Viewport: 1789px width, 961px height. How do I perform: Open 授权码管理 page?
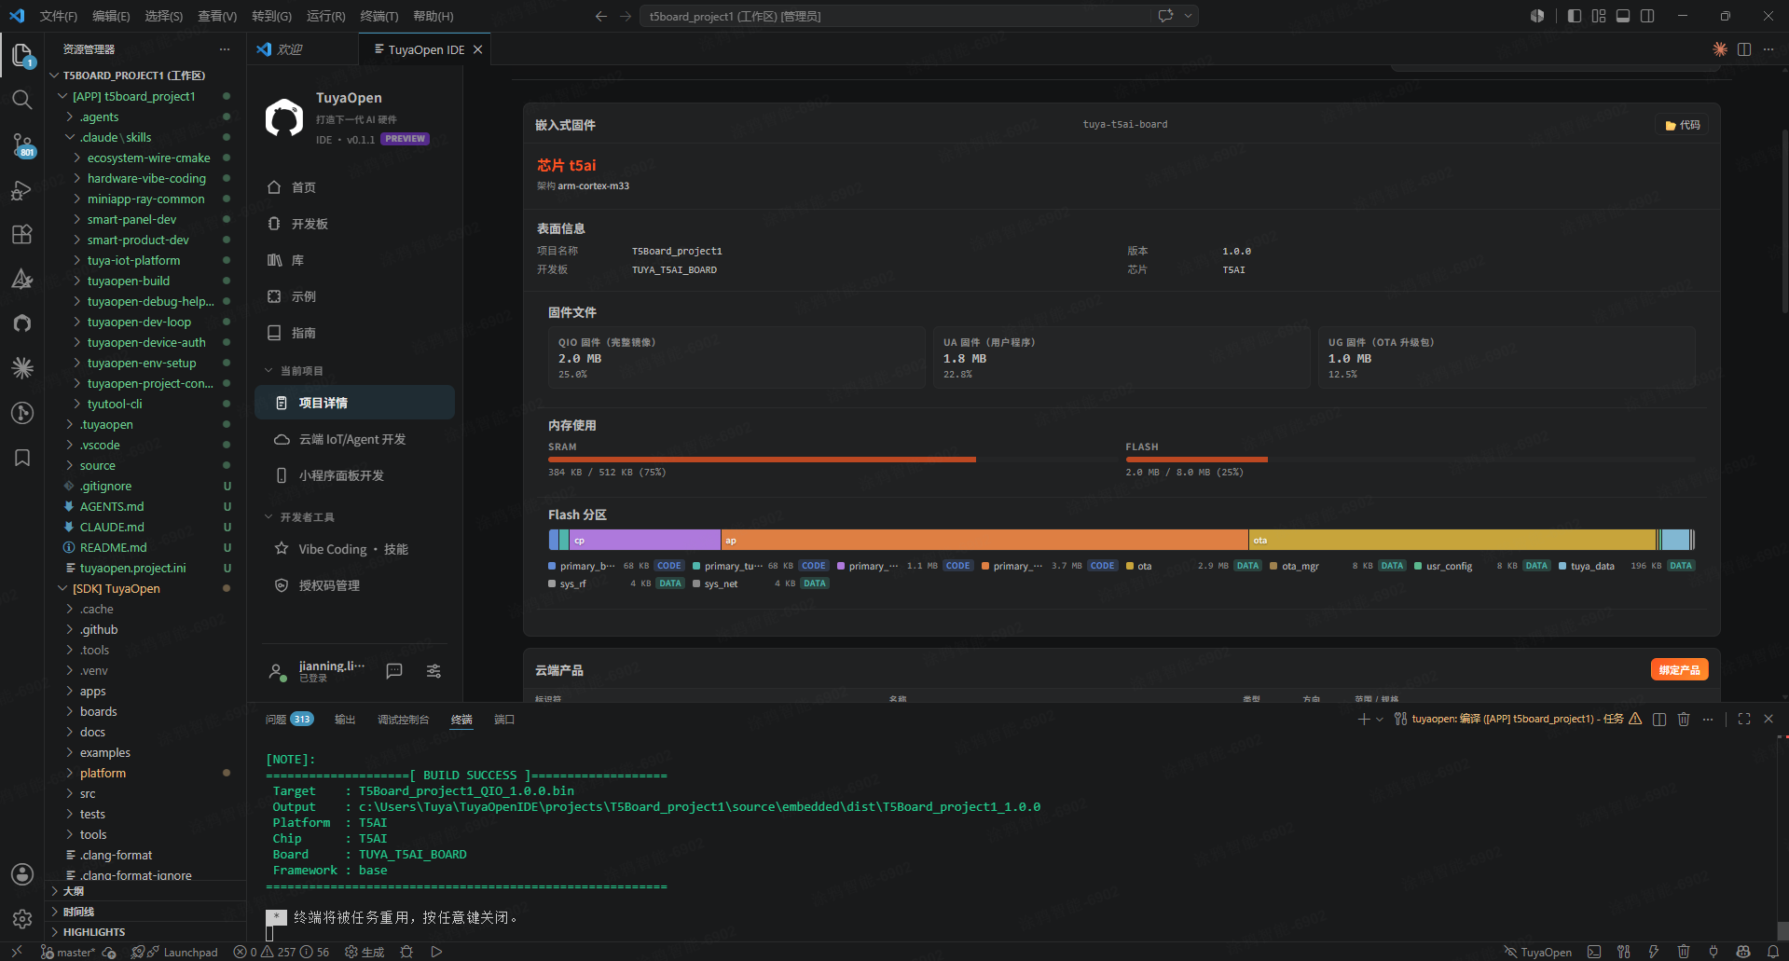point(354,585)
